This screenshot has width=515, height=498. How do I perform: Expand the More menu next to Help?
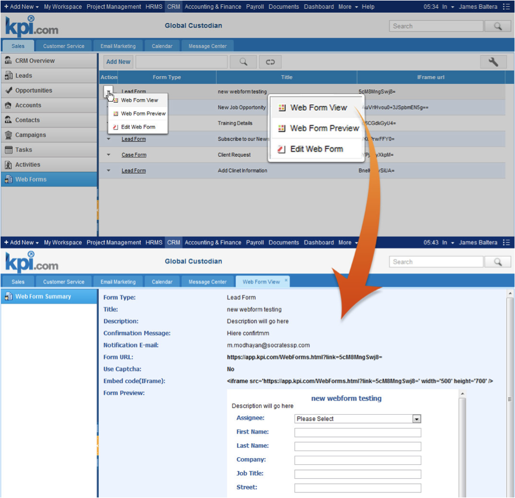pyautogui.click(x=348, y=7)
